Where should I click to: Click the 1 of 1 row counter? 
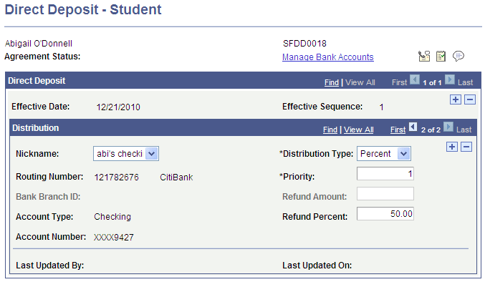[432, 83]
